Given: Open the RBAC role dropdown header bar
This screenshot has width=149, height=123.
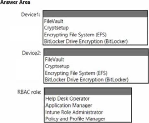Looking at the screenshot, I should point(88,91).
